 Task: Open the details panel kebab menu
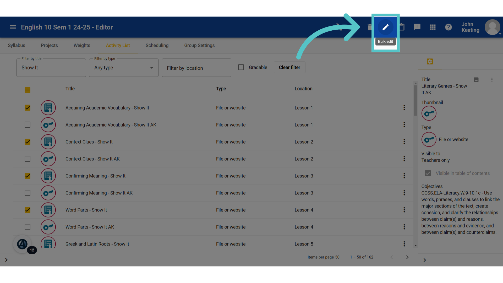point(492,80)
